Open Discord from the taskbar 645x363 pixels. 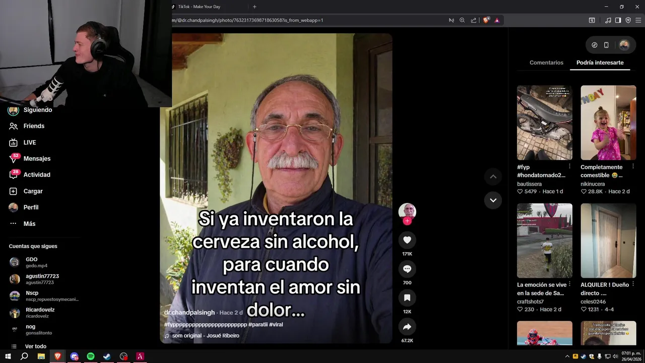tap(74, 356)
